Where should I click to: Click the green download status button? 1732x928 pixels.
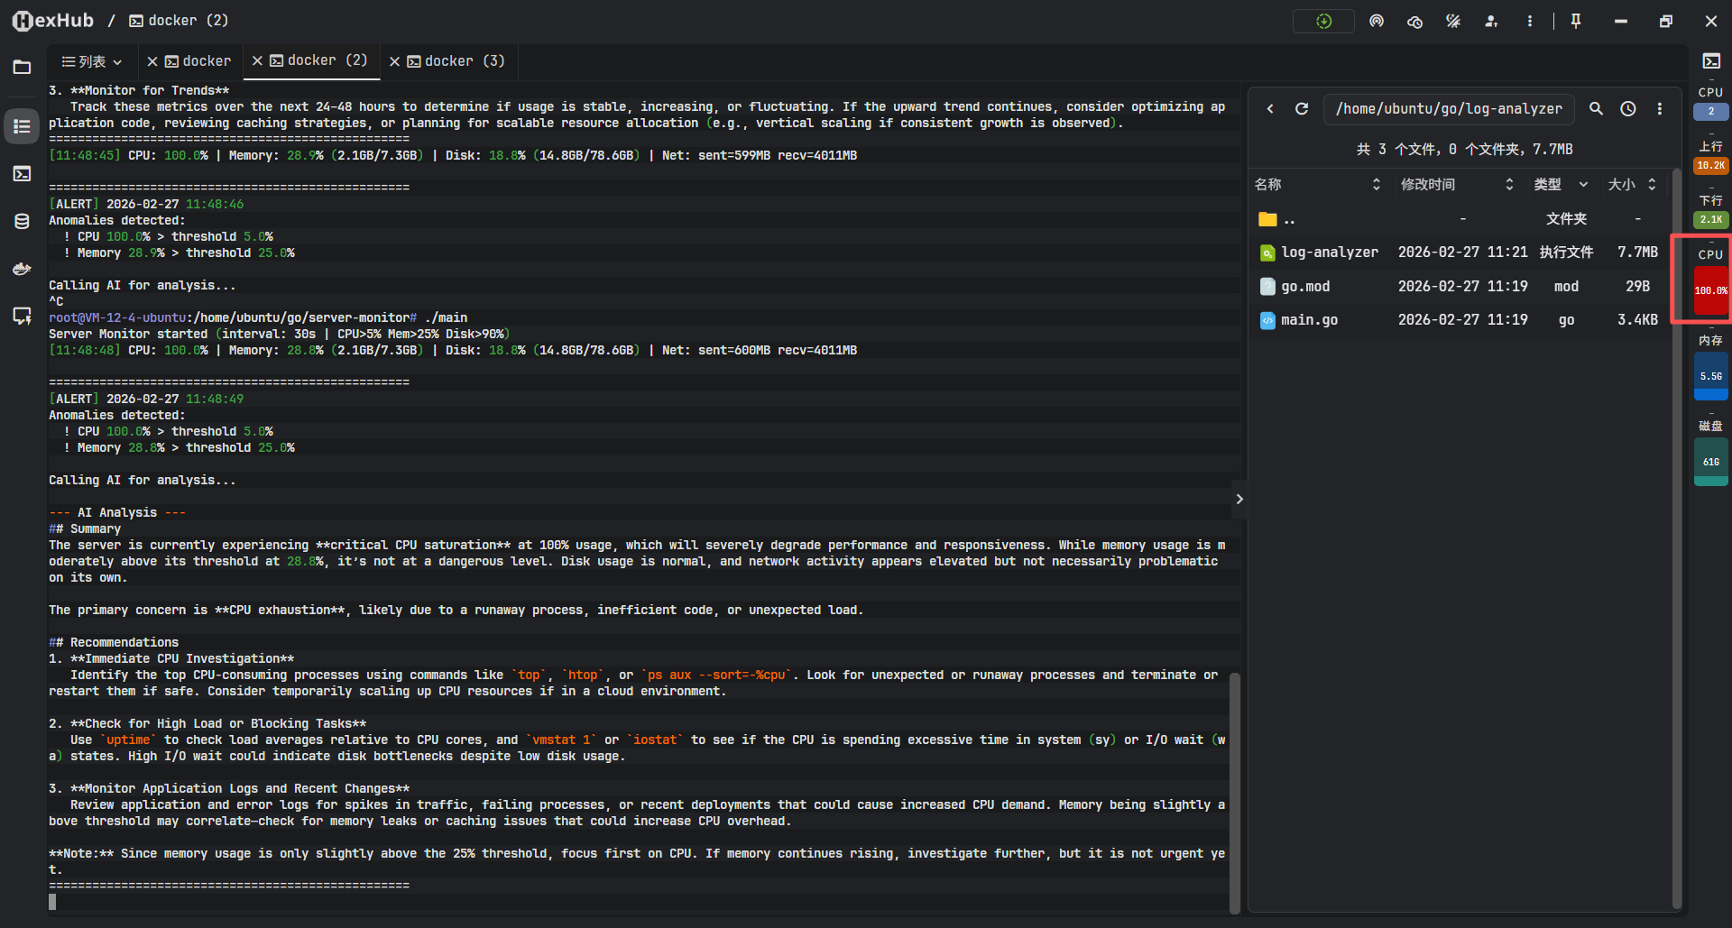pyautogui.click(x=1323, y=21)
